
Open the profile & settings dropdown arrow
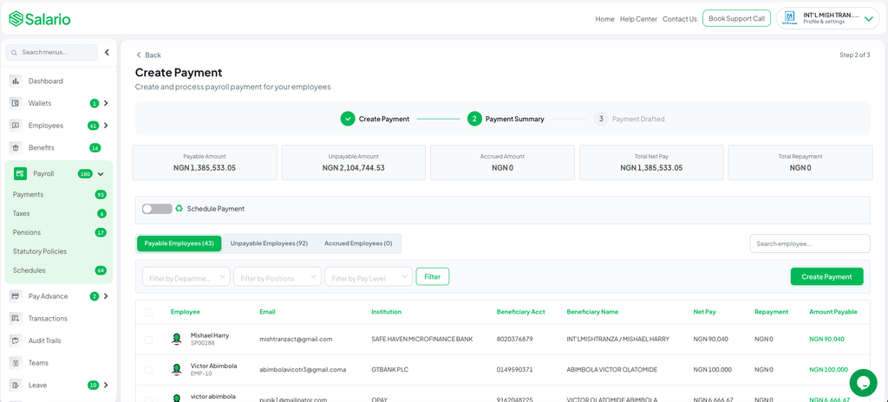tap(869, 19)
